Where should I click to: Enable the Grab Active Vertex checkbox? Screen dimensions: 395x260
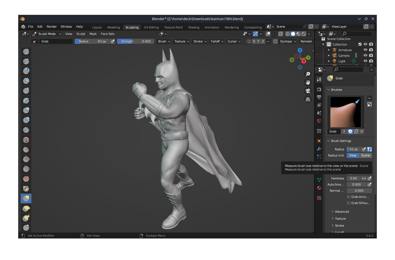tap(348, 197)
